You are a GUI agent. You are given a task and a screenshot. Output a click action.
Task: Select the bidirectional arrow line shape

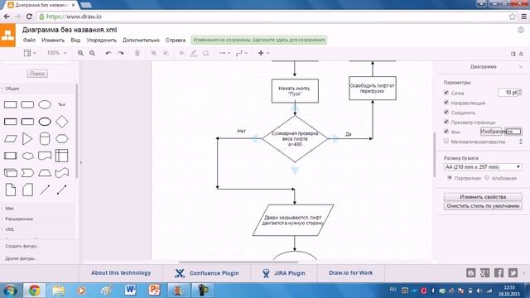(x=61, y=190)
